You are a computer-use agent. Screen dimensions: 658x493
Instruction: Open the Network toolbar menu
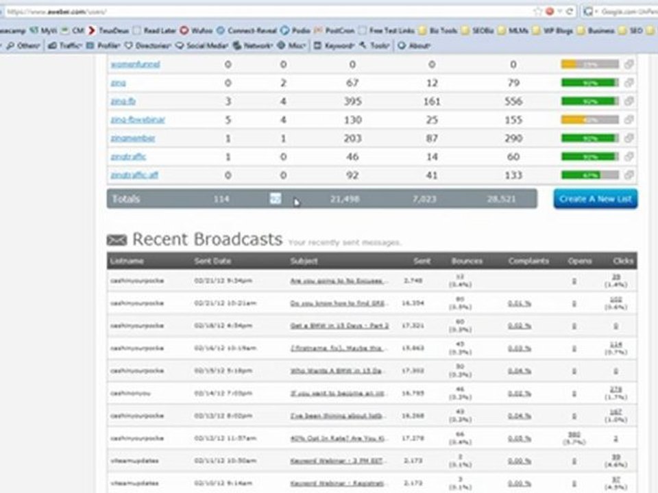[253, 45]
